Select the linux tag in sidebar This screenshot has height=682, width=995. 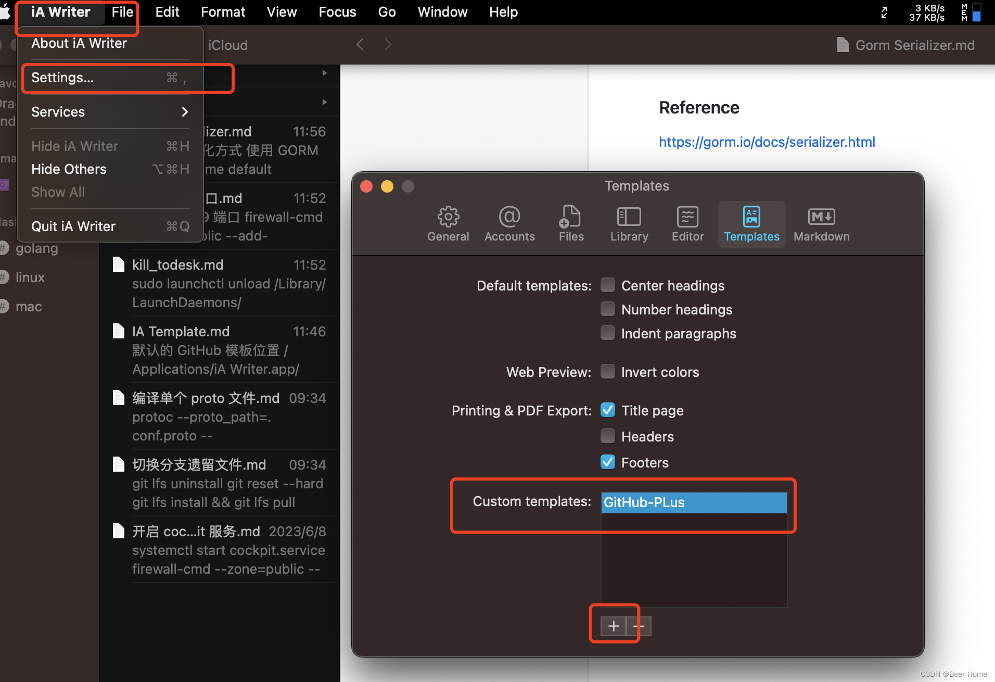pos(30,277)
